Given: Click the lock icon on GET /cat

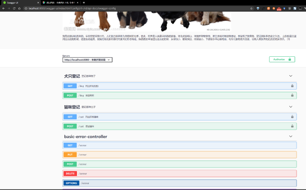Looking at the screenshot, I should [x=292, y=117].
